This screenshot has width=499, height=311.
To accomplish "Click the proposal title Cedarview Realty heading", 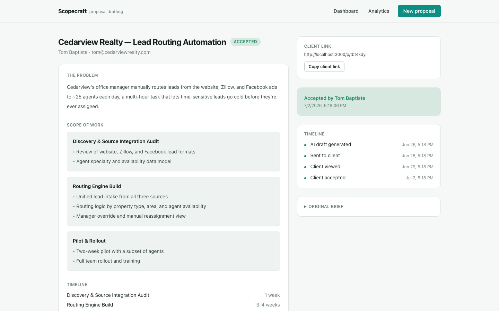I will [142, 42].
